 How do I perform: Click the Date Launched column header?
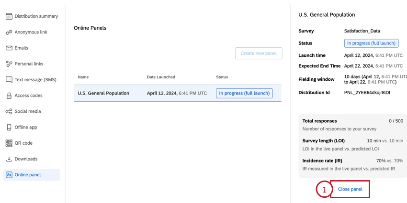(x=161, y=77)
